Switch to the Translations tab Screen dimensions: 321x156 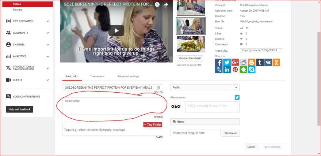click(x=98, y=77)
